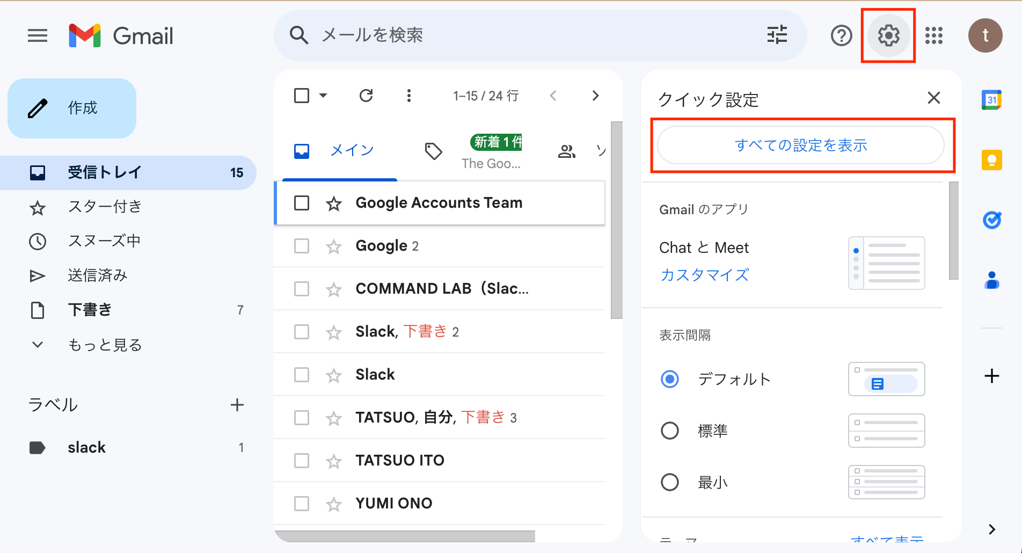Open the promotions tab with 新着 1 件

(x=472, y=151)
